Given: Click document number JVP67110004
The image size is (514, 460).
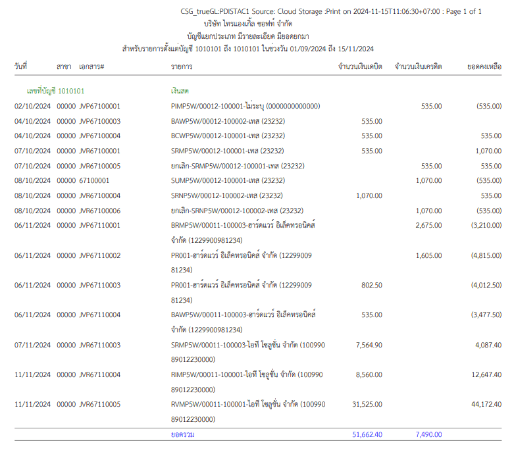Looking at the screenshot, I should click(99, 315).
